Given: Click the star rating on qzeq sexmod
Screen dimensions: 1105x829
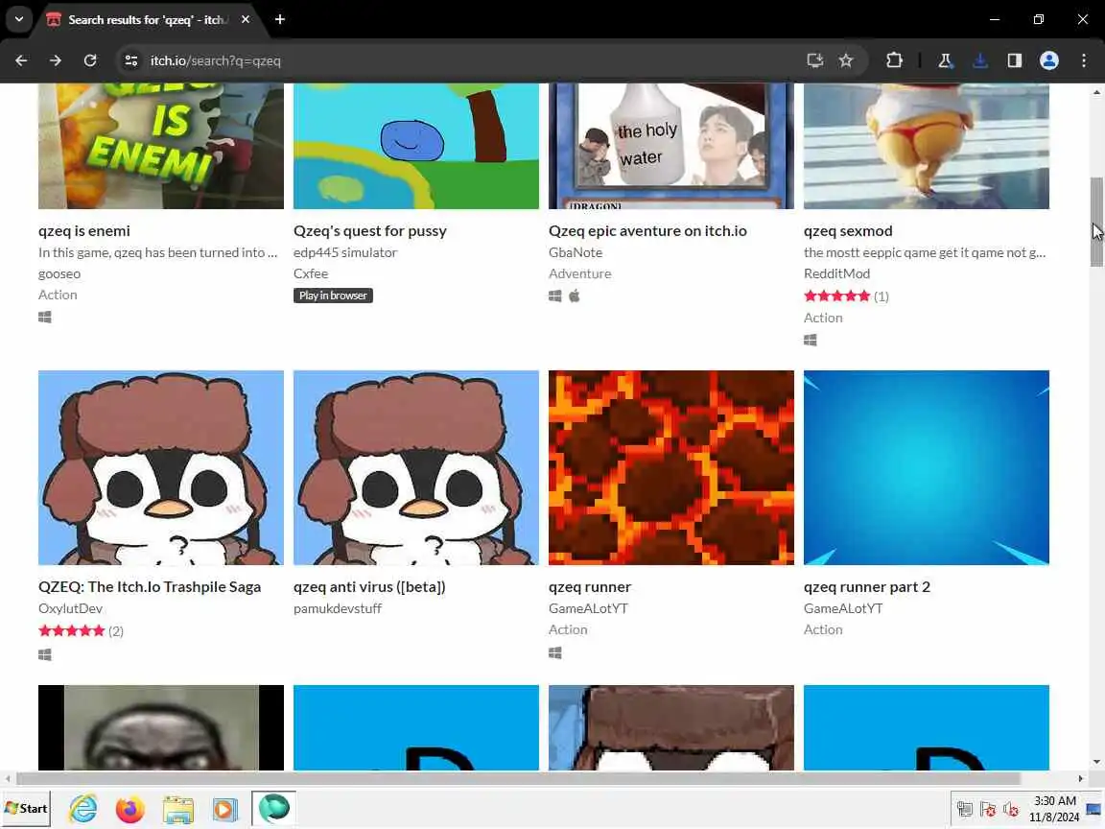Looking at the screenshot, I should click(x=837, y=296).
